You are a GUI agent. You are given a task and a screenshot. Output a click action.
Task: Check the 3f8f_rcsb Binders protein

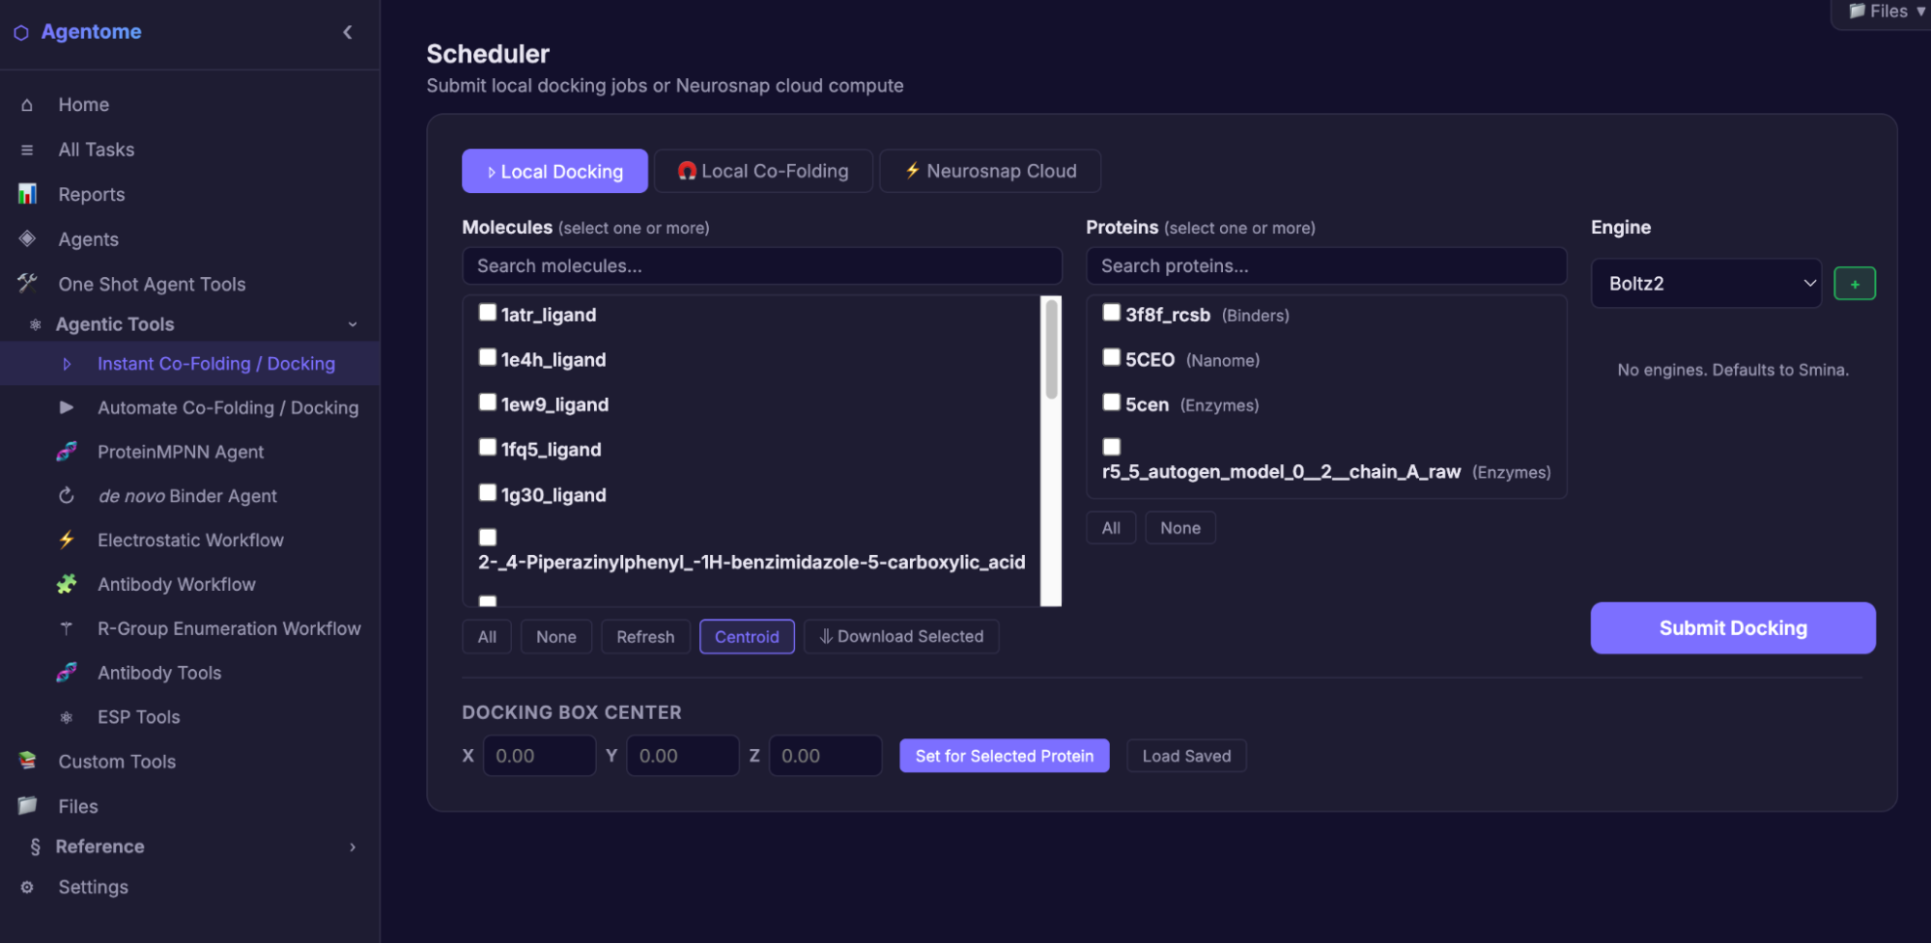pyautogui.click(x=1111, y=312)
